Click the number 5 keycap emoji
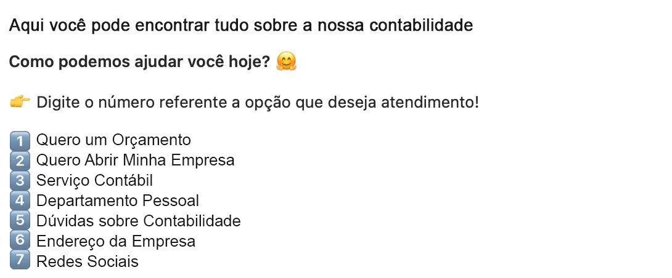Screen dimensions: 672x278 [20, 221]
